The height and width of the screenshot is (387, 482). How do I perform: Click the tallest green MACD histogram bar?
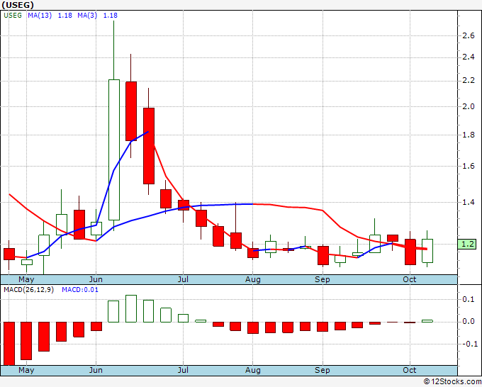click(x=131, y=308)
